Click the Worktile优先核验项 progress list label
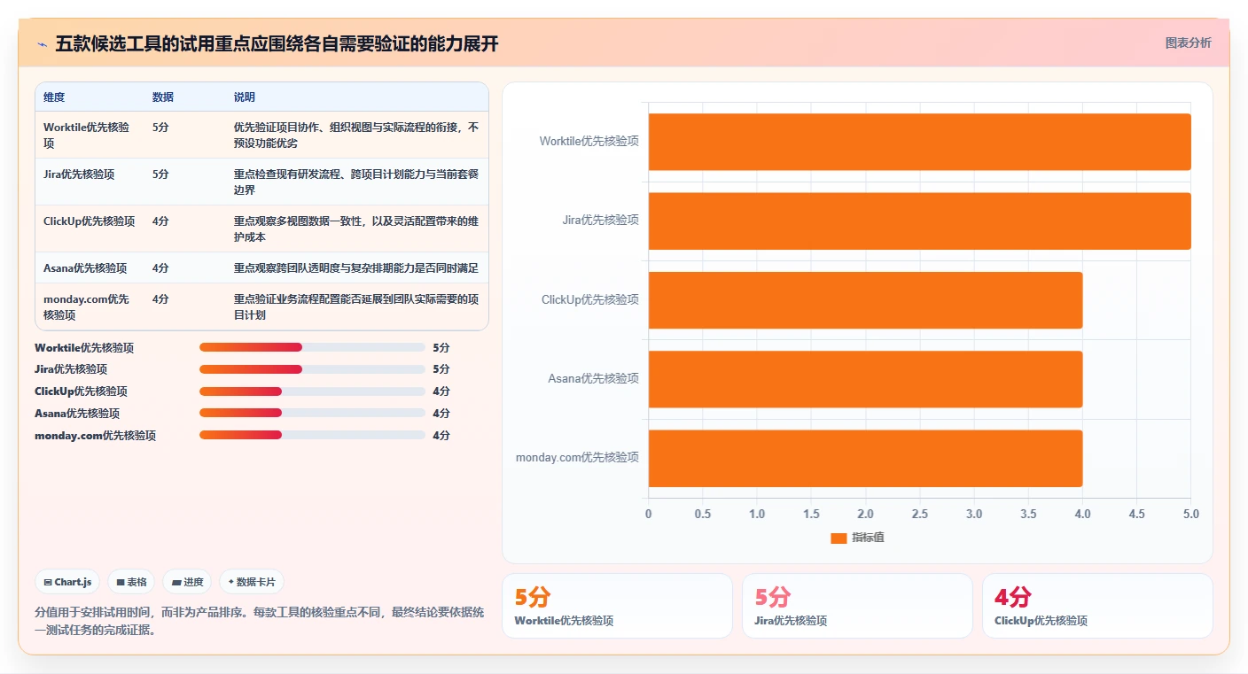 click(84, 347)
